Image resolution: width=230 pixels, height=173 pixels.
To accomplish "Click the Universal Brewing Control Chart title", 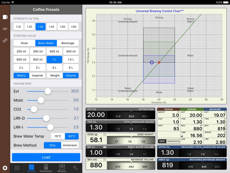I will tap(159, 11).
